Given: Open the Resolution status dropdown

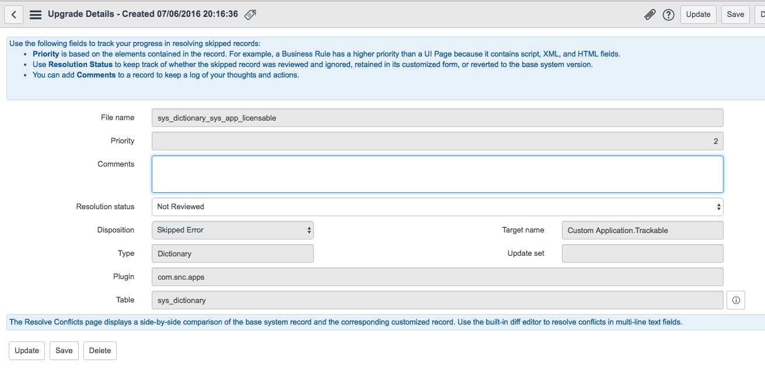Looking at the screenshot, I should pos(437,206).
